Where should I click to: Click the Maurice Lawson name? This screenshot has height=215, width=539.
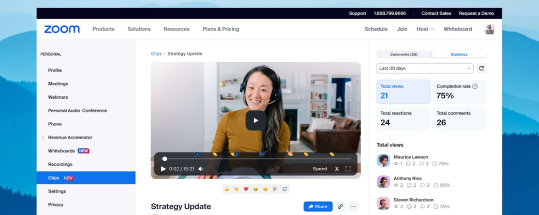pos(411,157)
